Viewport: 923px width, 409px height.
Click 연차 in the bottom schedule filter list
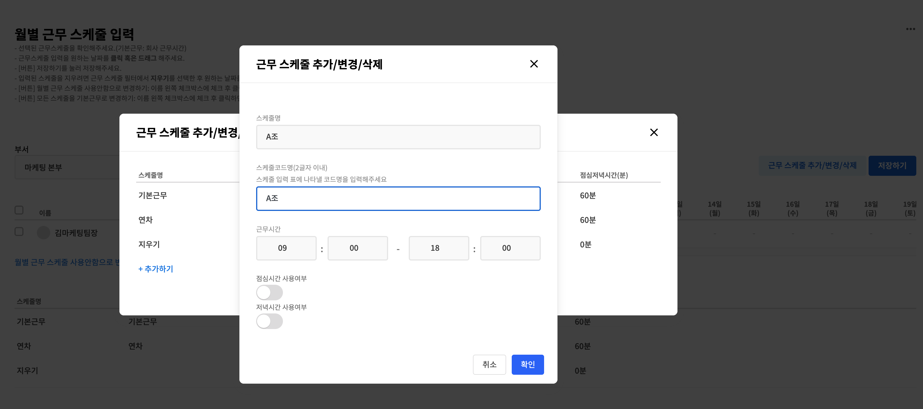[24, 346]
